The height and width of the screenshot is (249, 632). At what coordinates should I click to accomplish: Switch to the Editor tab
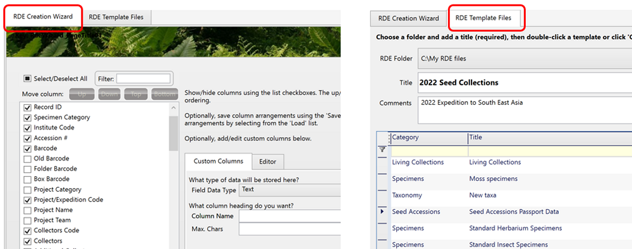(x=267, y=162)
